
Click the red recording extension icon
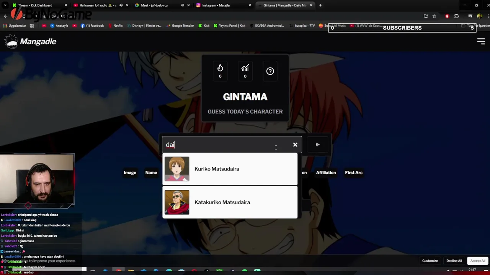[447, 16]
